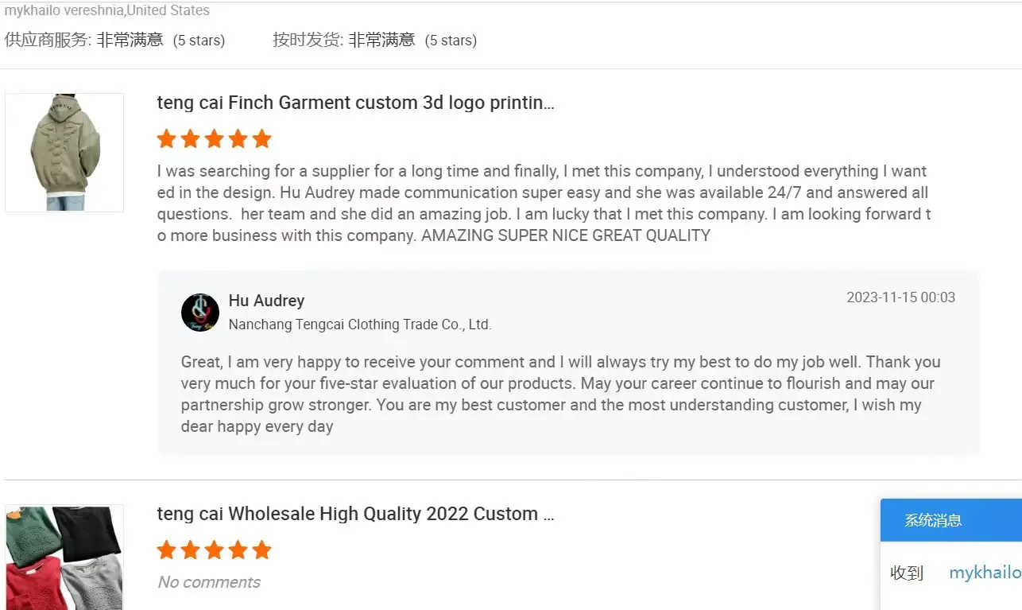Click the 'No comments' text
The image size is (1022, 610).
[209, 582]
